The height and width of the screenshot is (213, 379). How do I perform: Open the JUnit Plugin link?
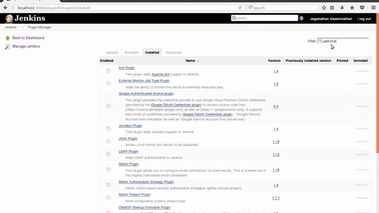[128, 138]
